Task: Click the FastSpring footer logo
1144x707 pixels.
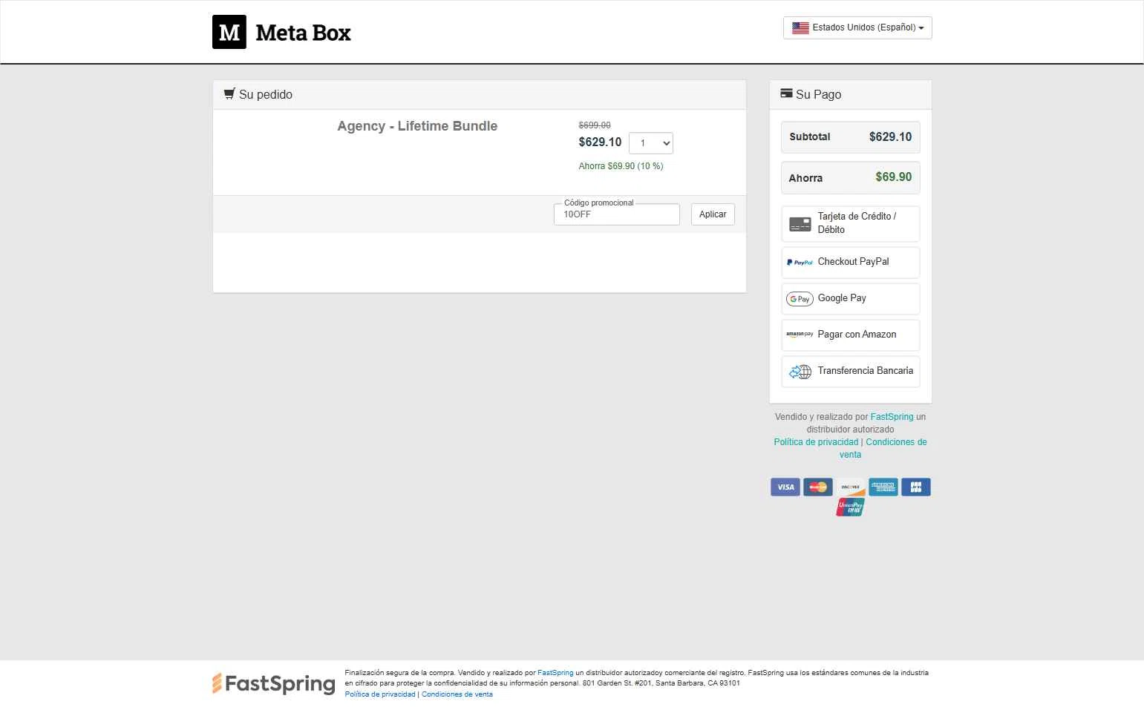Action: click(273, 683)
